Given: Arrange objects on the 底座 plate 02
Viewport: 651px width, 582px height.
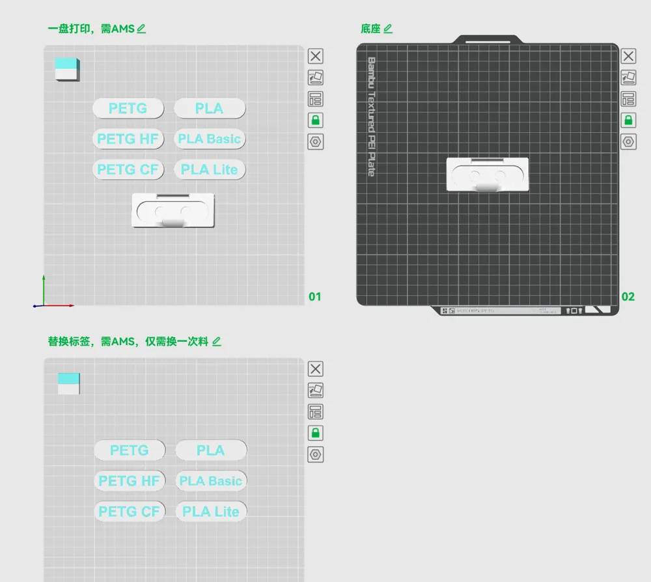Looking at the screenshot, I should pyautogui.click(x=628, y=99).
